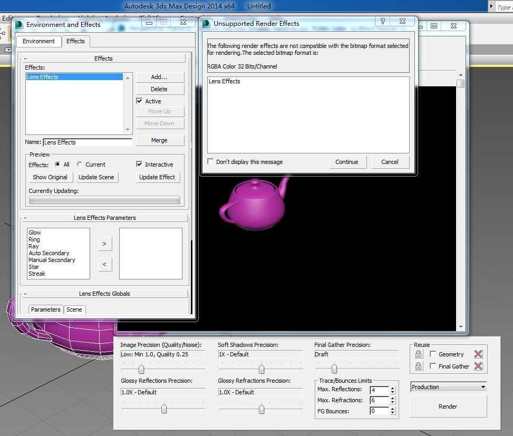Click the Show Original button

tap(50, 177)
